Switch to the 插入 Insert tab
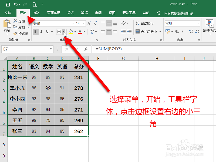This screenshot has height=162, width=216. 36,13
